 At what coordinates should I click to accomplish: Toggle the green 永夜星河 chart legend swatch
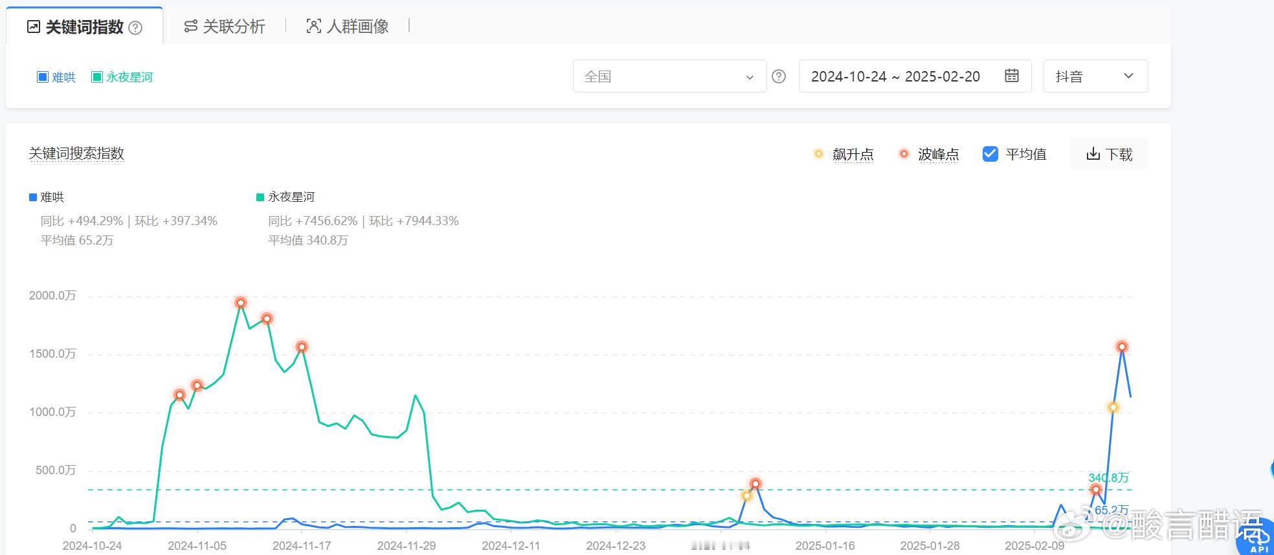pyautogui.click(x=260, y=197)
